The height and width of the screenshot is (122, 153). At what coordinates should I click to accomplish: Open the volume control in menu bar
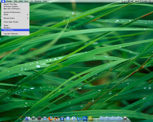[x=132, y=1]
